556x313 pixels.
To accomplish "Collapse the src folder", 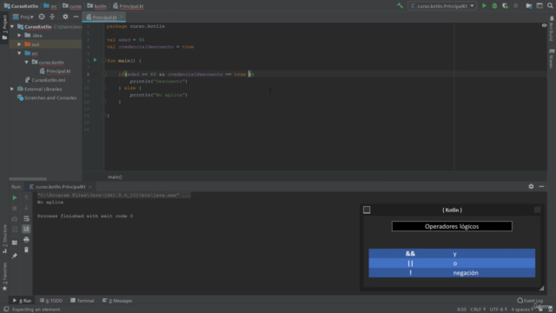I will click(x=19, y=53).
